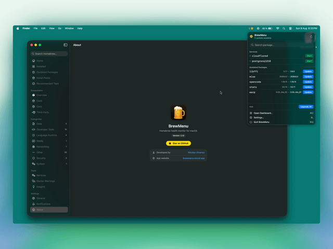Image resolution: width=333 pixels, height=249 pixels.
Task: Open the Installed section
Action: point(49,66)
